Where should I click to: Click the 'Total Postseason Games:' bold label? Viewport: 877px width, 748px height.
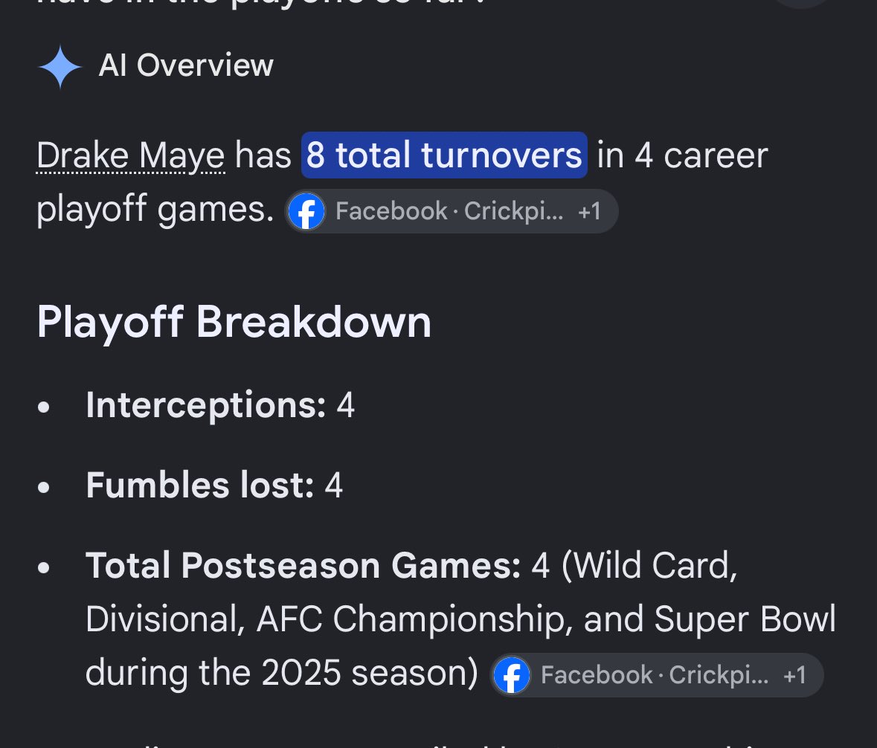tap(303, 565)
